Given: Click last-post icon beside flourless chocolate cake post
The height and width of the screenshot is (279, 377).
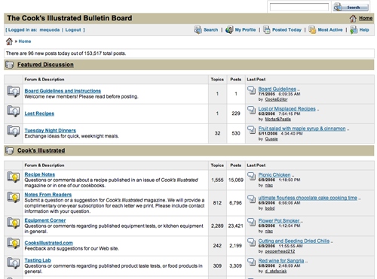Looking at the screenshot, I should pos(251,199).
